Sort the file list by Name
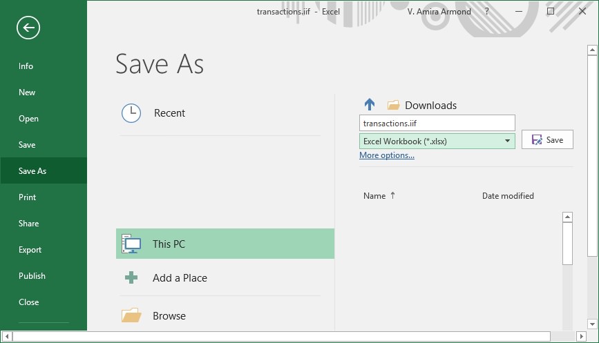Image resolution: width=599 pixels, height=343 pixels. 374,196
